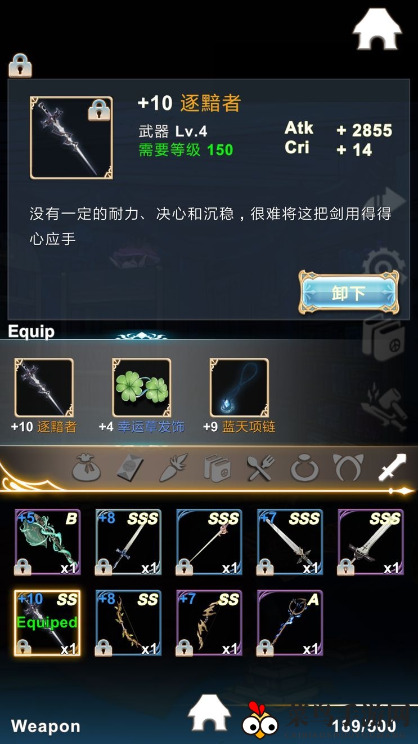This screenshot has height=744, width=418.
Task: Open the letter envelope category tab
Action: click(x=129, y=467)
